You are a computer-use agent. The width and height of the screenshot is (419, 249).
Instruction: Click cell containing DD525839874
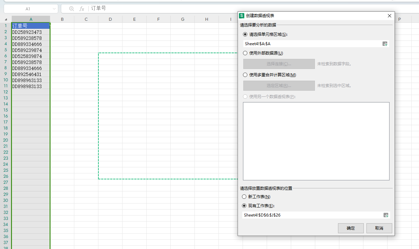31,56
